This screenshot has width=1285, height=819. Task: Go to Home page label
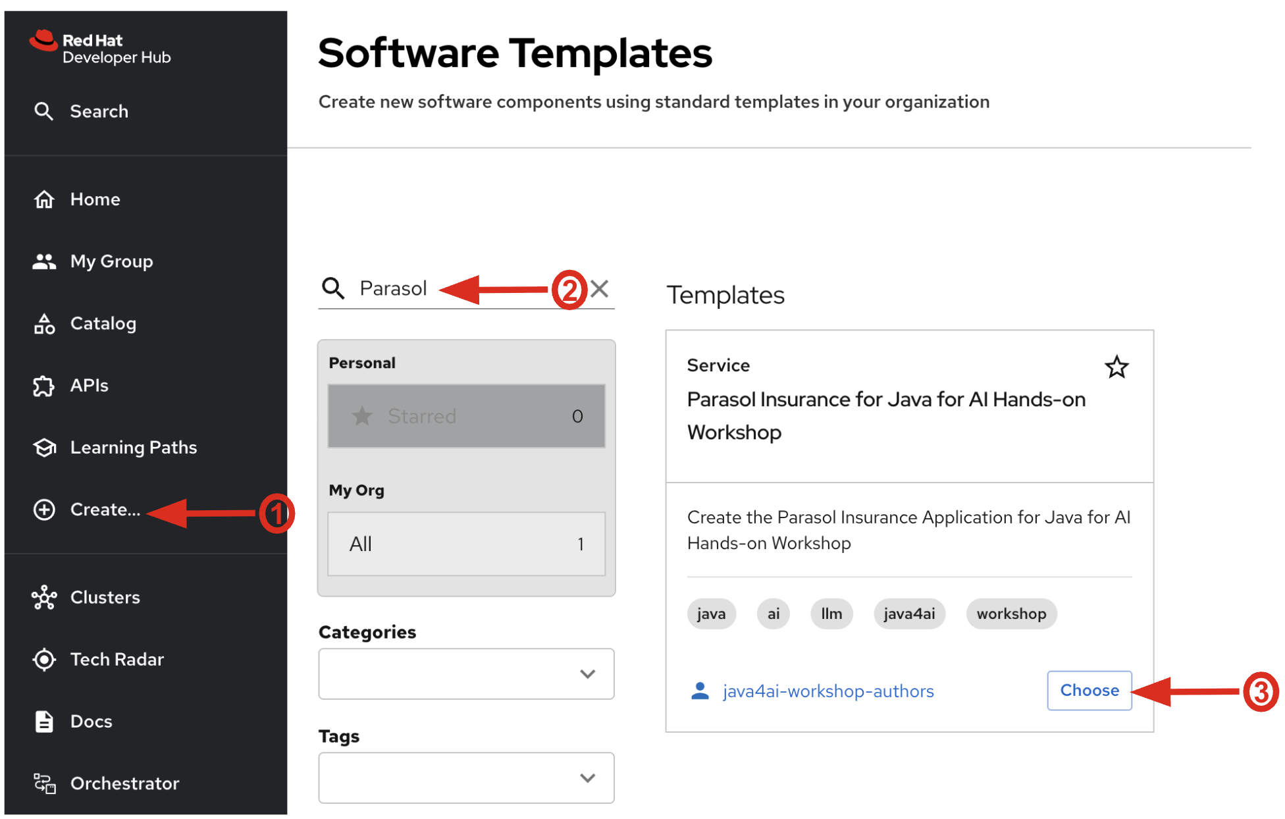click(95, 199)
